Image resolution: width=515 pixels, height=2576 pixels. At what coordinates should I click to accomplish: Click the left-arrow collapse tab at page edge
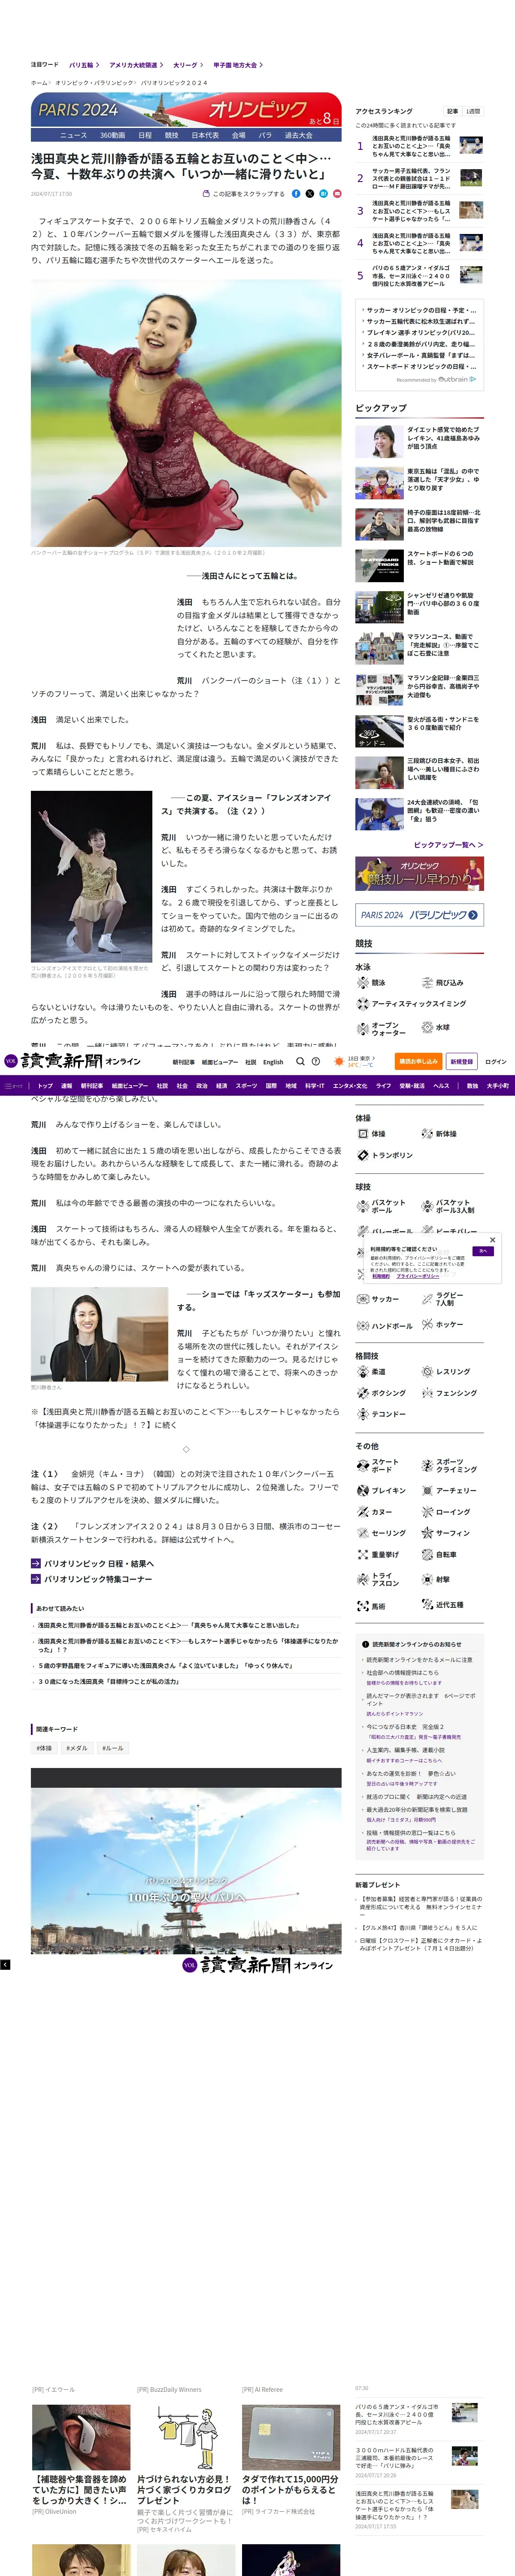(x=5, y=1965)
